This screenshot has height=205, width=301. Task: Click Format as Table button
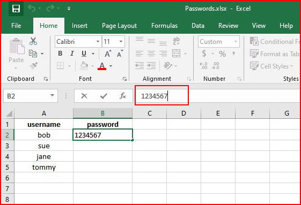point(275,54)
